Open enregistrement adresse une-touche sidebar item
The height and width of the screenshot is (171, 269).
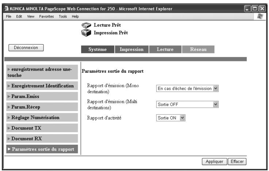tap(42, 72)
